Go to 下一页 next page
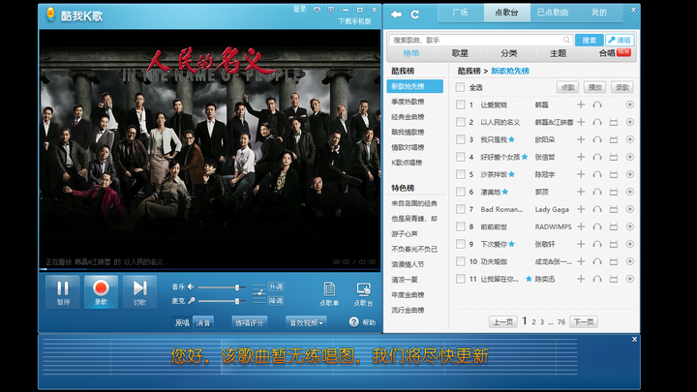This screenshot has height=392, width=697. pyautogui.click(x=584, y=321)
